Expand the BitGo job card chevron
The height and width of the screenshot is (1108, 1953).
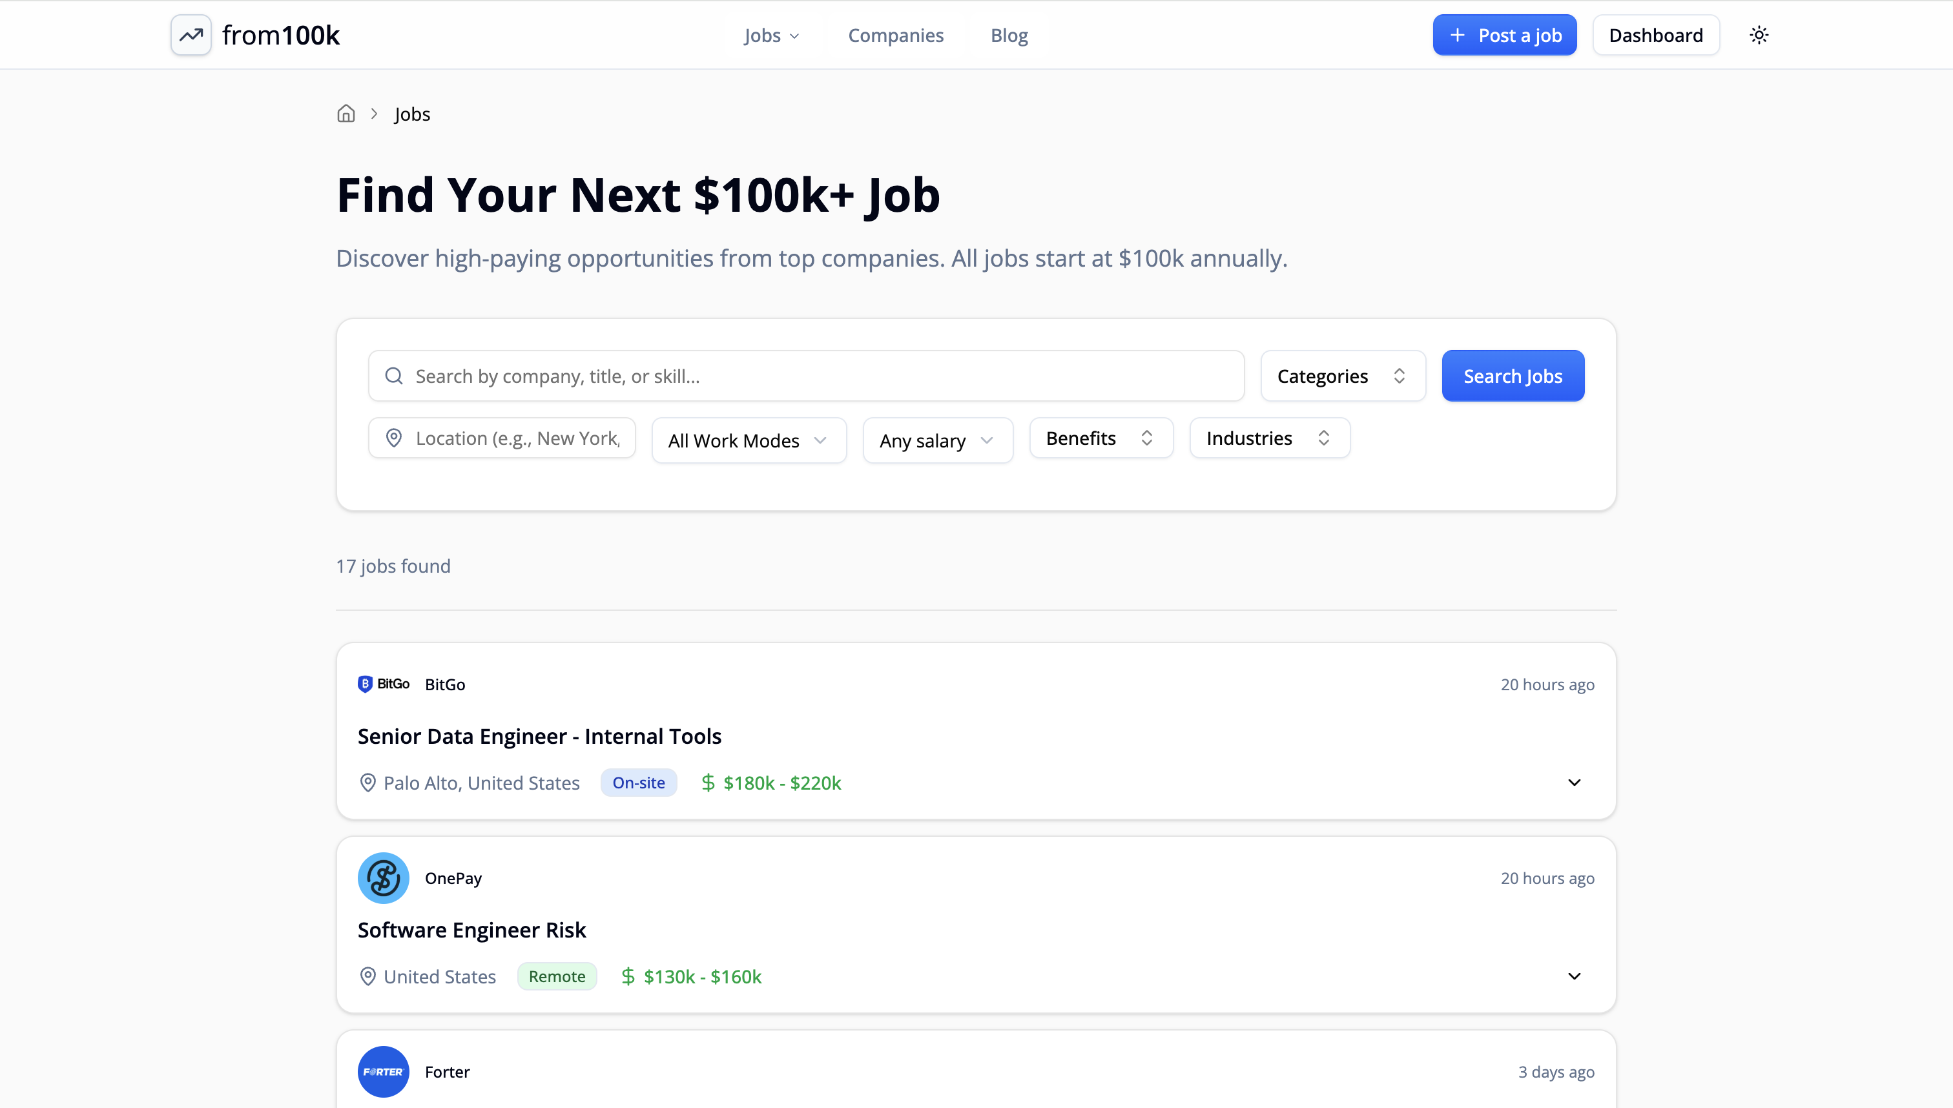tap(1574, 783)
